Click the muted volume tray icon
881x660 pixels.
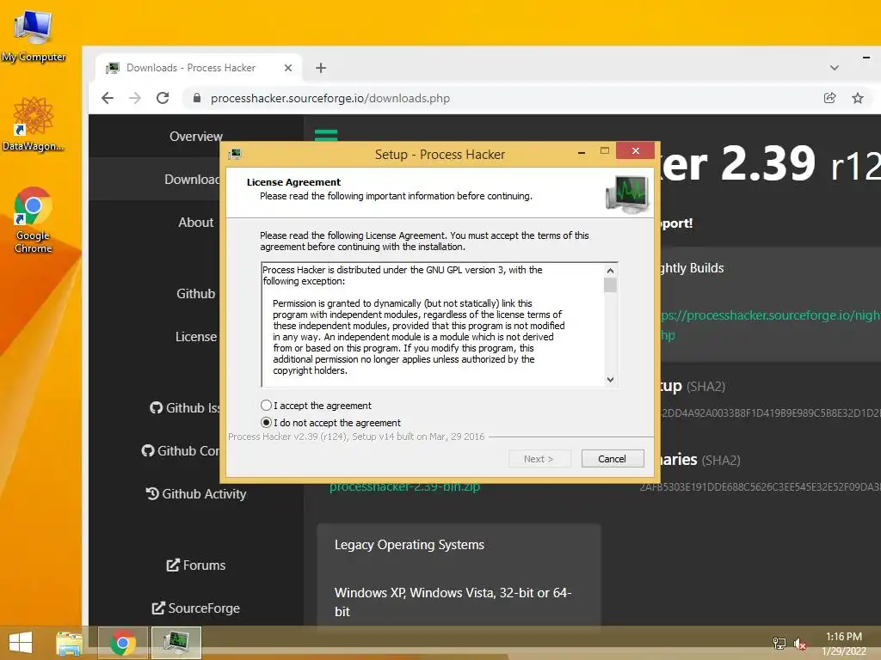pos(800,644)
